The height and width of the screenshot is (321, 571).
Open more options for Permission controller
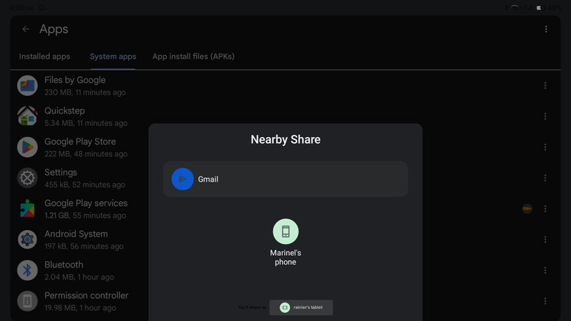545,301
